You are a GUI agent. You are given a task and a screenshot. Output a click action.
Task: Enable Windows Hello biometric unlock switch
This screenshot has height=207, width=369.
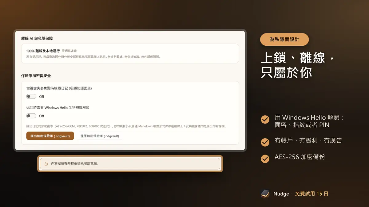pos(31,116)
